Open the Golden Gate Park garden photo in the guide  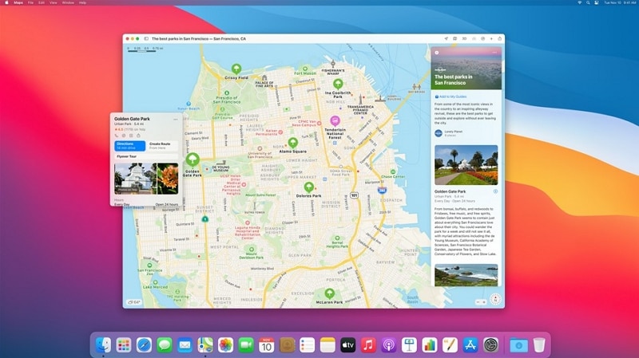[x=466, y=165]
